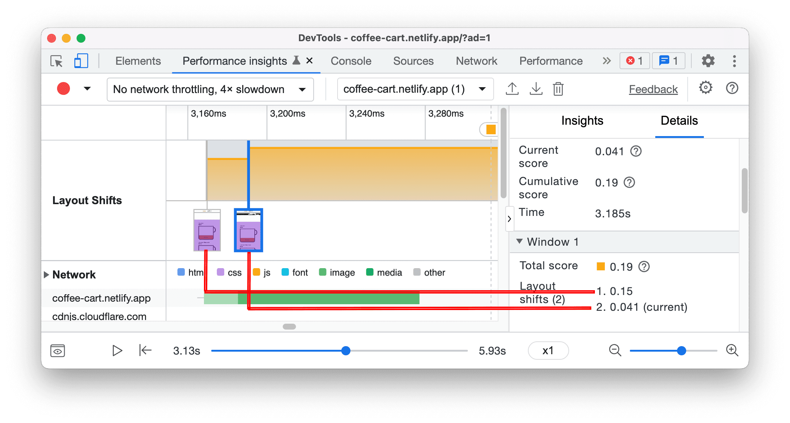
Task: Click the download trace icon
Action: point(536,88)
